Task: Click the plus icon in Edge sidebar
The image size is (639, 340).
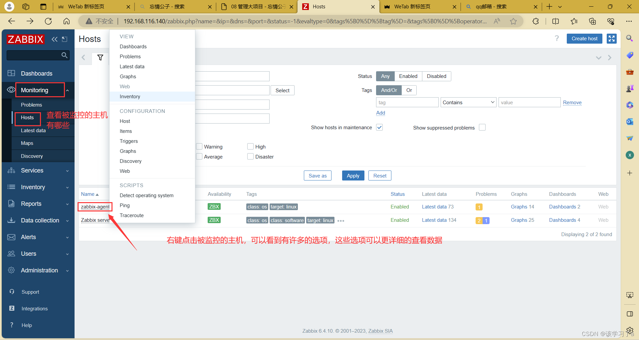Action: [630, 173]
